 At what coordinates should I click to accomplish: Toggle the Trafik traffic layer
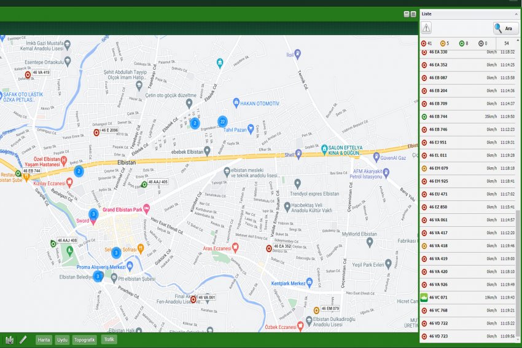click(109, 339)
